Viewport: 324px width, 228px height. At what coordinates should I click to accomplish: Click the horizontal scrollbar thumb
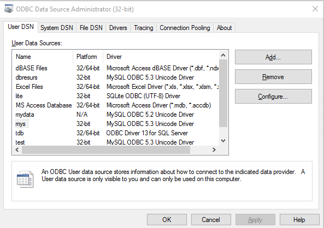[106, 149]
